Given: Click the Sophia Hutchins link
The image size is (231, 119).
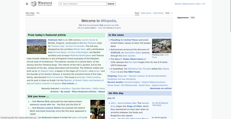Looking at the screenshot, I should pos(160,85).
